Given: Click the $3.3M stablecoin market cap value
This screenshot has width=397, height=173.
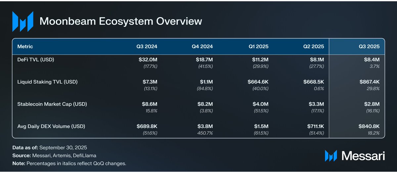Looking at the screenshot, I should tap(316, 104).
